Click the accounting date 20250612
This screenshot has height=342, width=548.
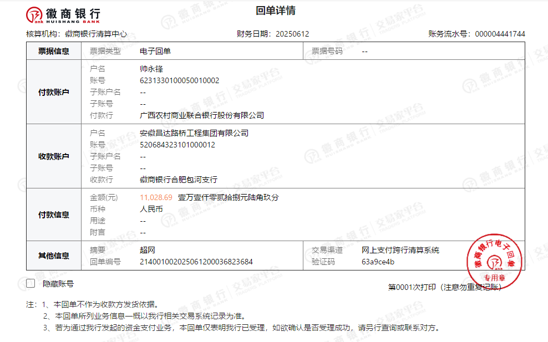click(292, 34)
